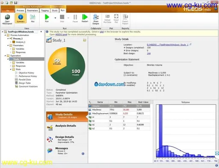219x168 pixels.
Task: Click the filter icon in table header
Action: pyautogui.click(x=90, y=102)
